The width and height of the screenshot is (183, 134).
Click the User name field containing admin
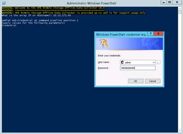138,62
